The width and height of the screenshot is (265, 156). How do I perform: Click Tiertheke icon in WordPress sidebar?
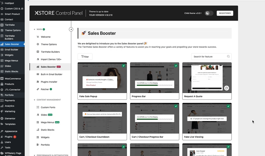[x=2, y=25]
